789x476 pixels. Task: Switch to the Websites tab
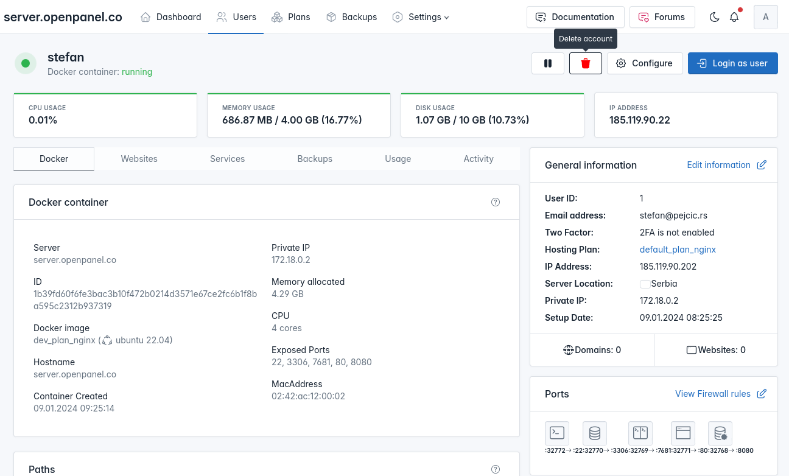pos(139,159)
